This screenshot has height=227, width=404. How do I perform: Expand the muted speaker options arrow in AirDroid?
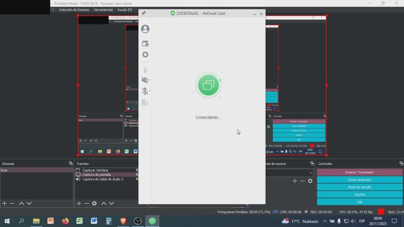(150, 80)
